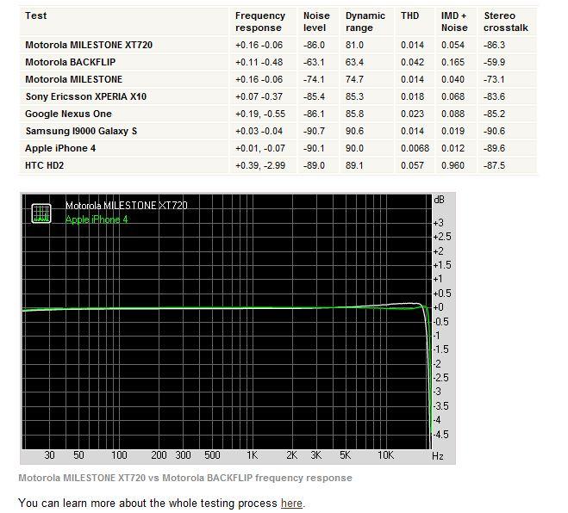568x513 pixels.
Task: Select 'Sony Ericsson XPERIA X10' row name
Action: pyautogui.click(x=86, y=96)
